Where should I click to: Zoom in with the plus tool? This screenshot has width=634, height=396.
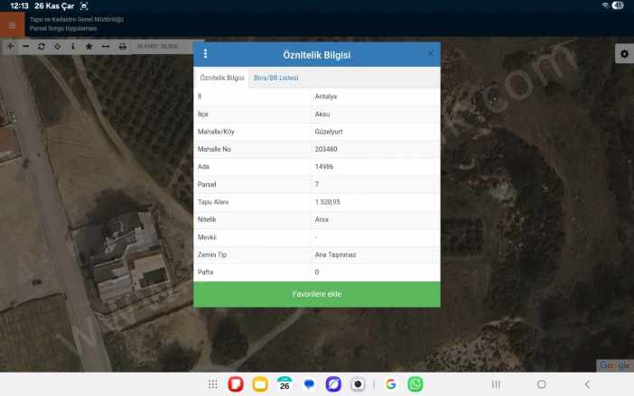(x=11, y=46)
